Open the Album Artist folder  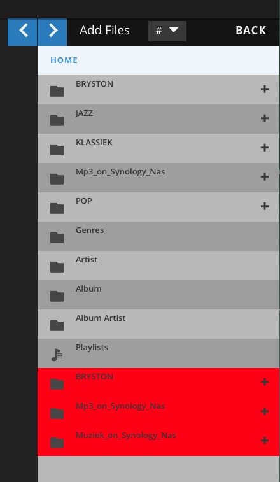(x=158, y=324)
